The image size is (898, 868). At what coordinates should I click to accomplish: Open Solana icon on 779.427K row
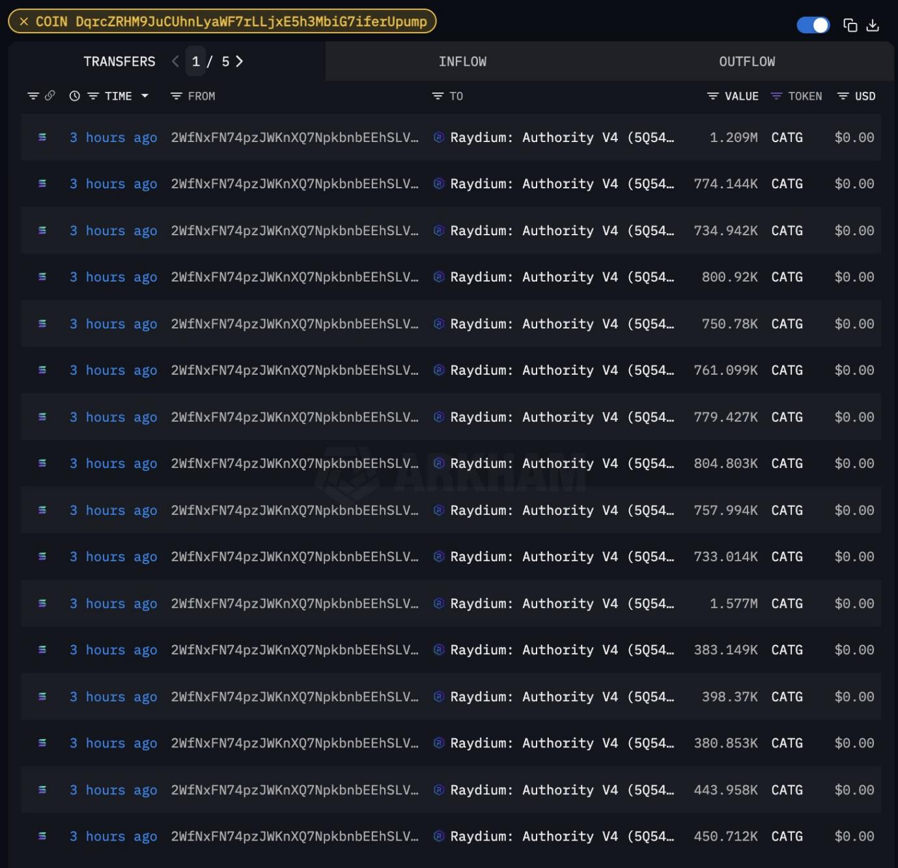click(42, 417)
